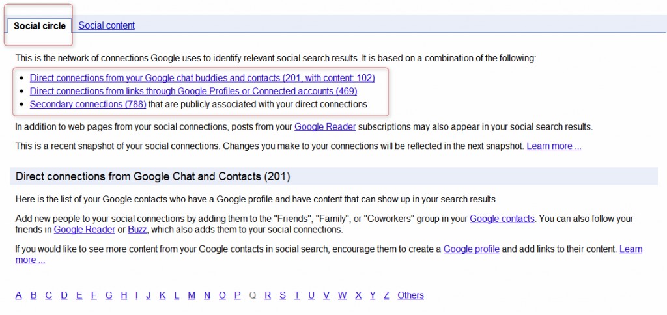Viewport: 667px width, 315px height.
Task: Click the greyed-out letter Q
Action: 253,295
